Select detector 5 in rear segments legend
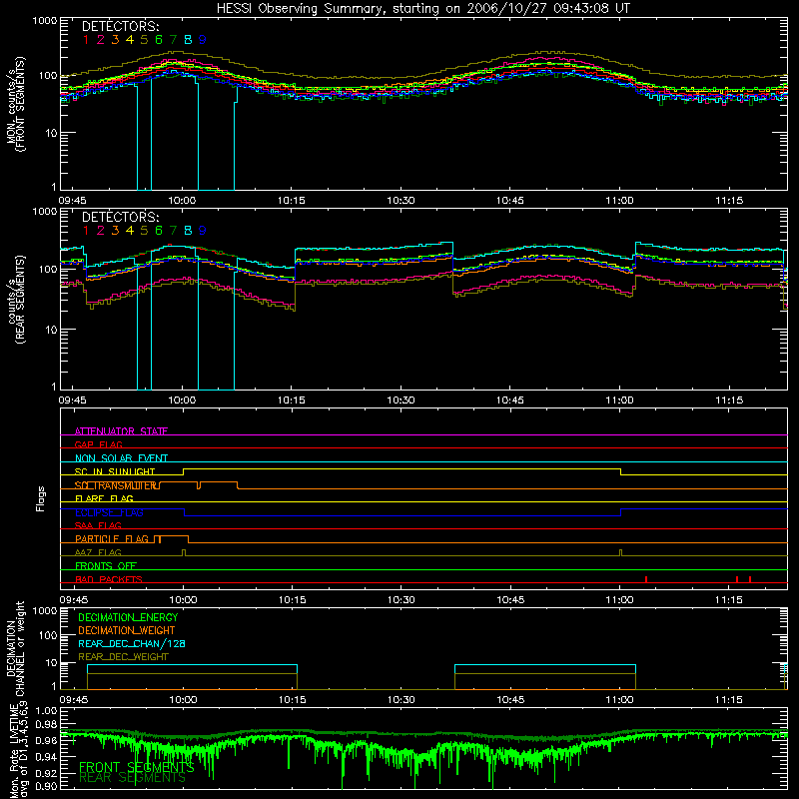 (144, 231)
